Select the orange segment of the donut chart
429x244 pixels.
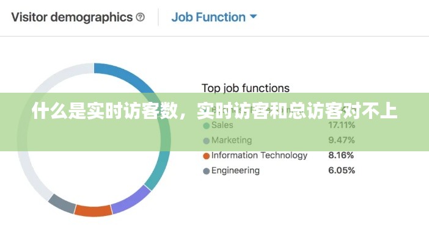[x=93, y=210]
